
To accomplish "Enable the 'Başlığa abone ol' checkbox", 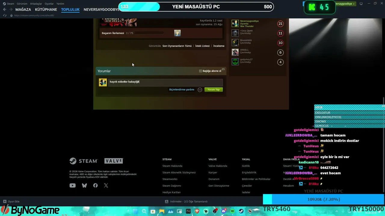I will (x=201, y=71).
